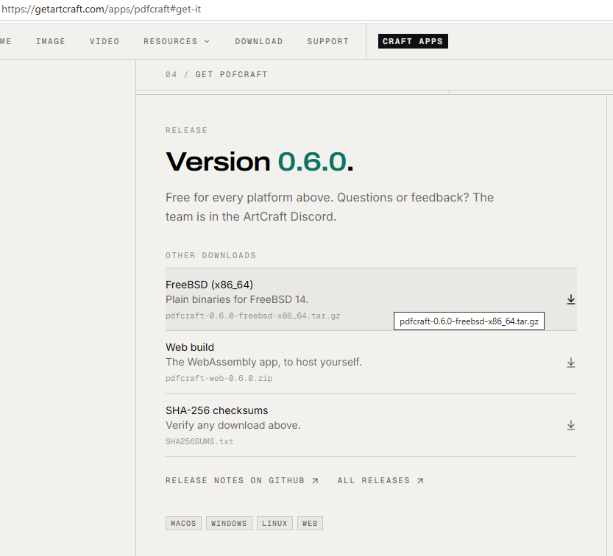Click the SHA-256 checksums row title
The image size is (613, 556).
(x=216, y=410)
